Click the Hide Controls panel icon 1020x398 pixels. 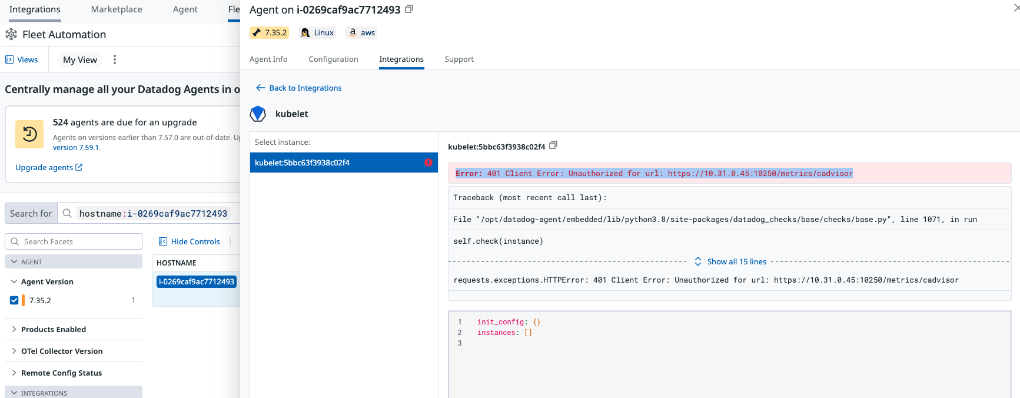[x=163, y=241]
